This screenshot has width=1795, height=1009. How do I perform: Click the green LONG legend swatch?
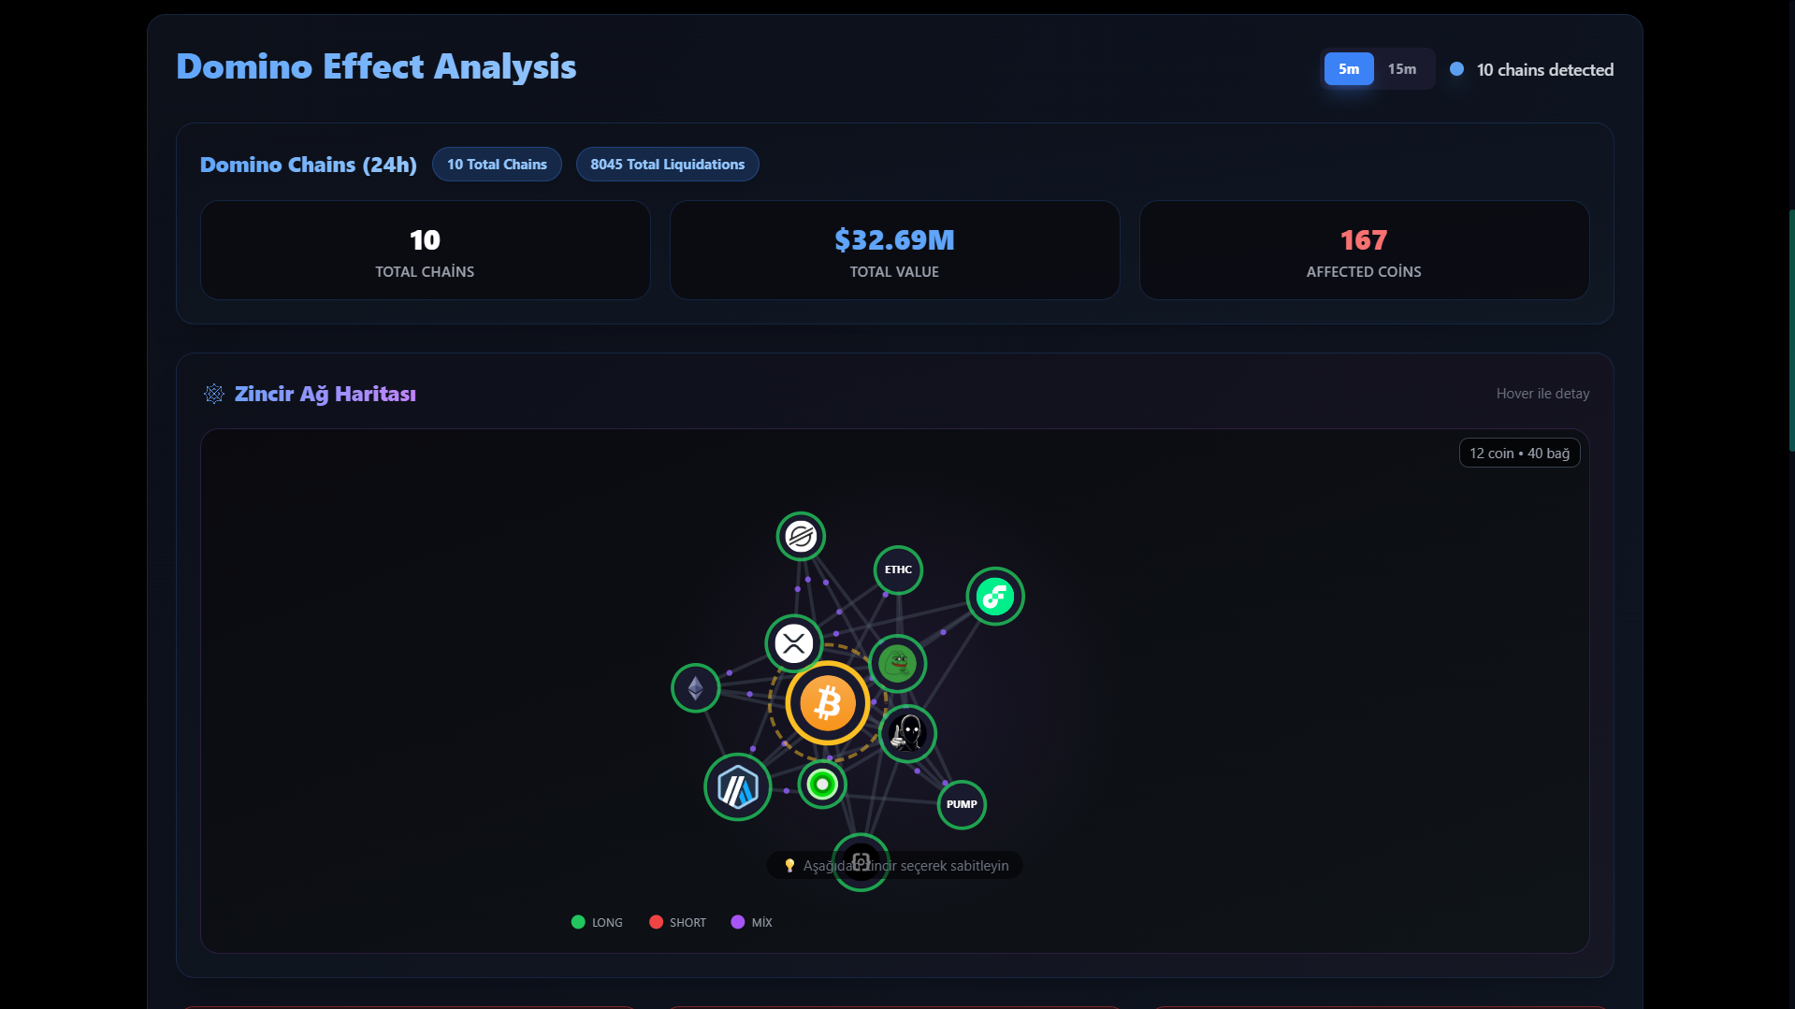tap(578, 922)
